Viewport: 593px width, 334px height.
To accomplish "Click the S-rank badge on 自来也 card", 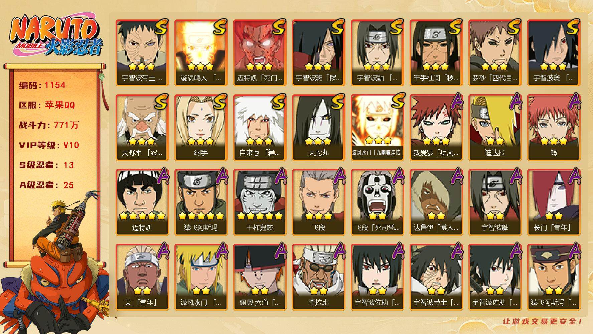I will 278,101.
